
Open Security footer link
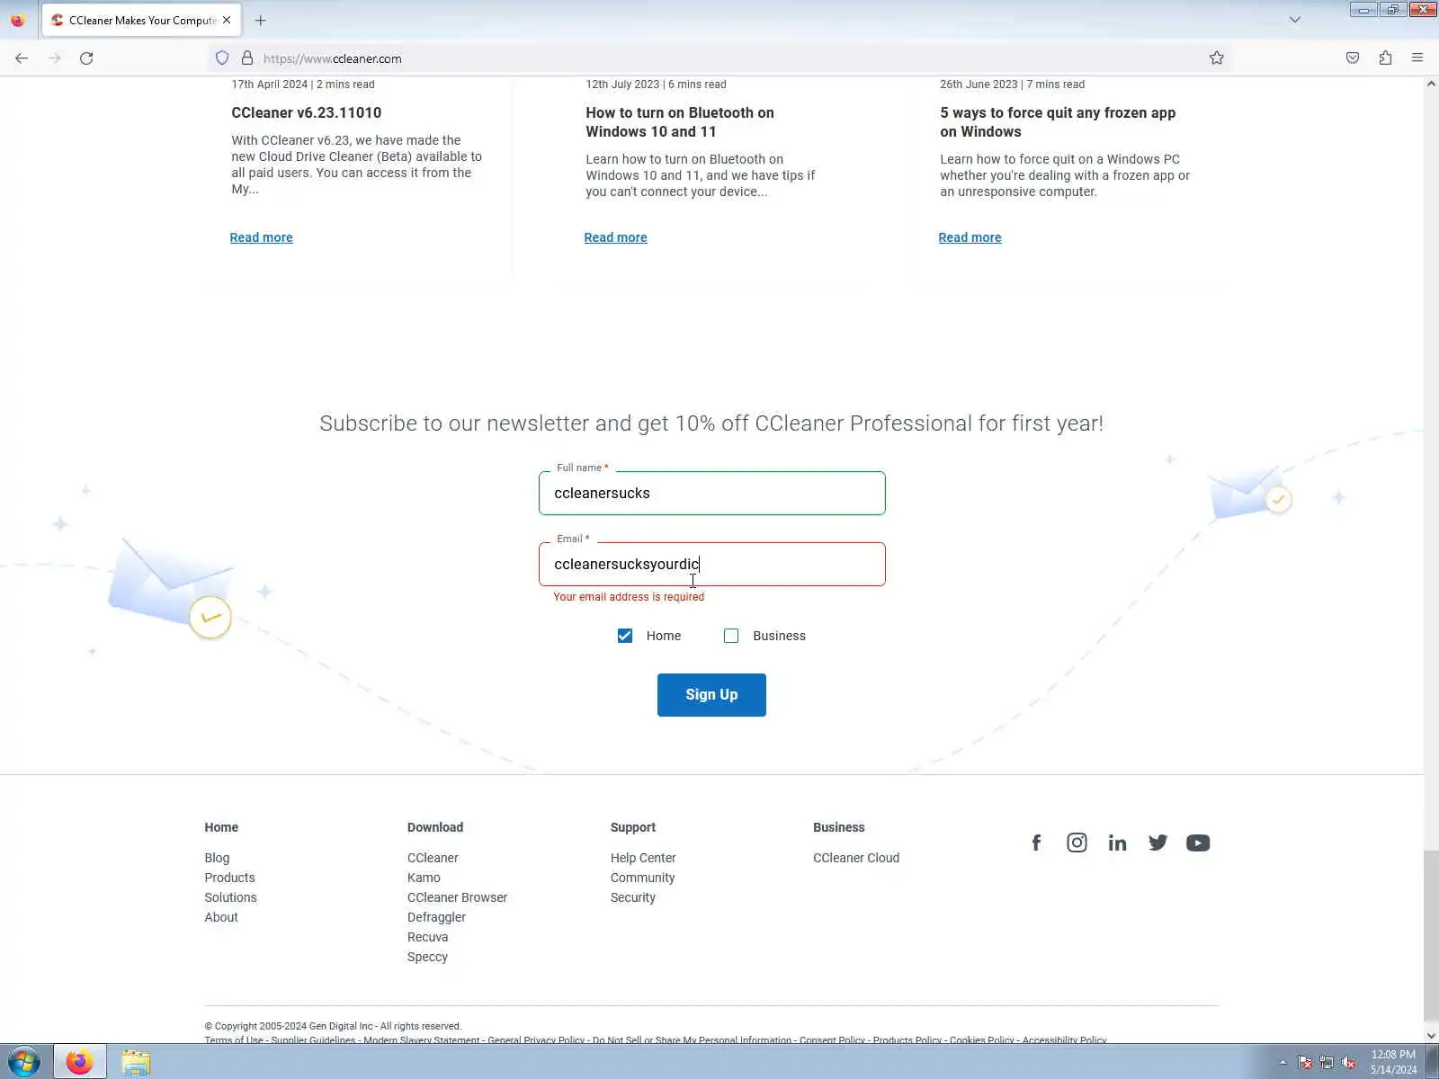coord(633,897)
